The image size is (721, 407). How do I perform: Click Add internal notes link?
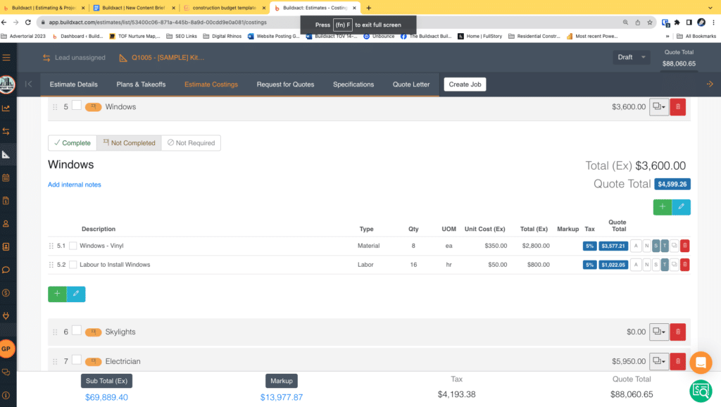pyautogui.click(x=74, y=184)
